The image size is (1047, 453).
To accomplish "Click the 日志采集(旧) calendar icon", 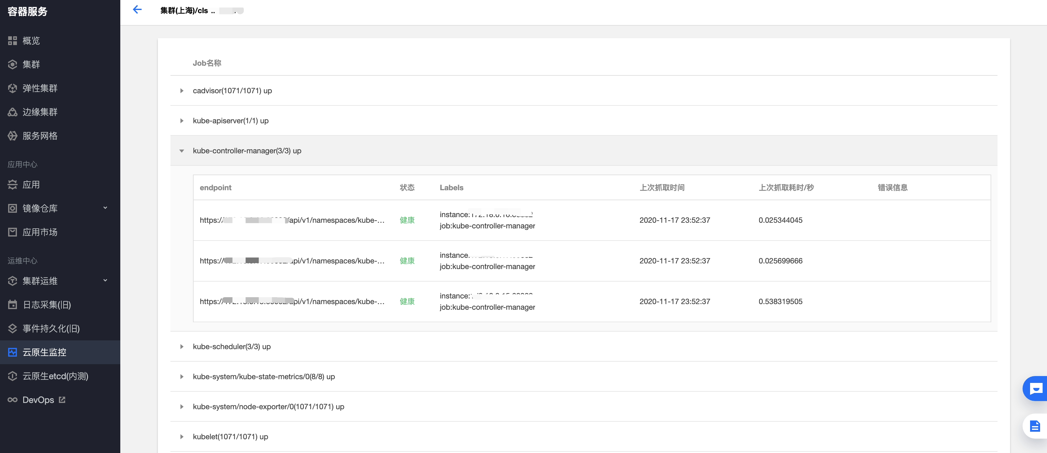I will tap(13, 304).
